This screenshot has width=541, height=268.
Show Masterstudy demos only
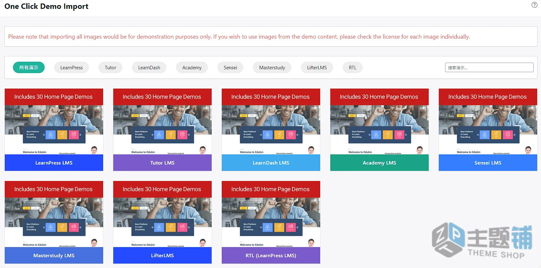pos(272,67)
